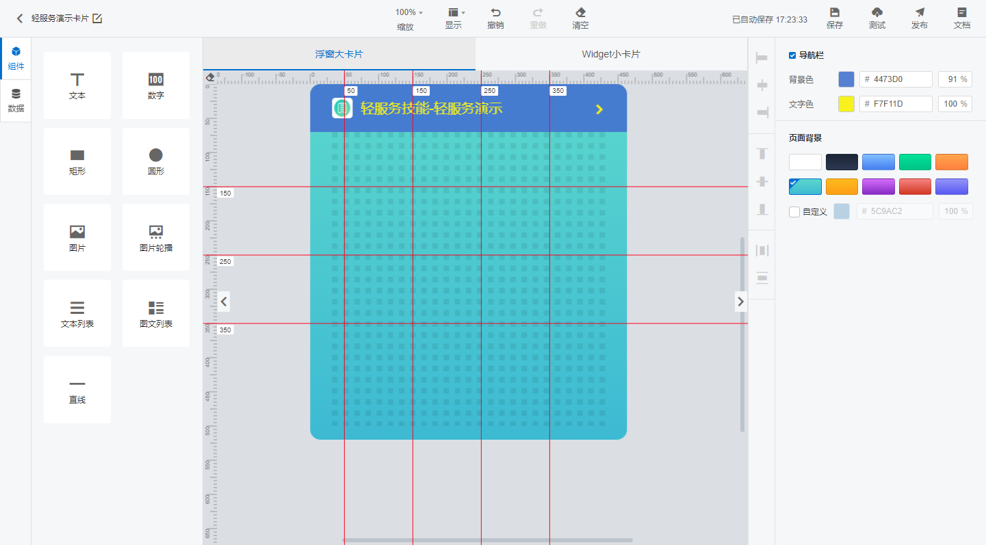Click the align vertical middle icon

coord(762,181)
